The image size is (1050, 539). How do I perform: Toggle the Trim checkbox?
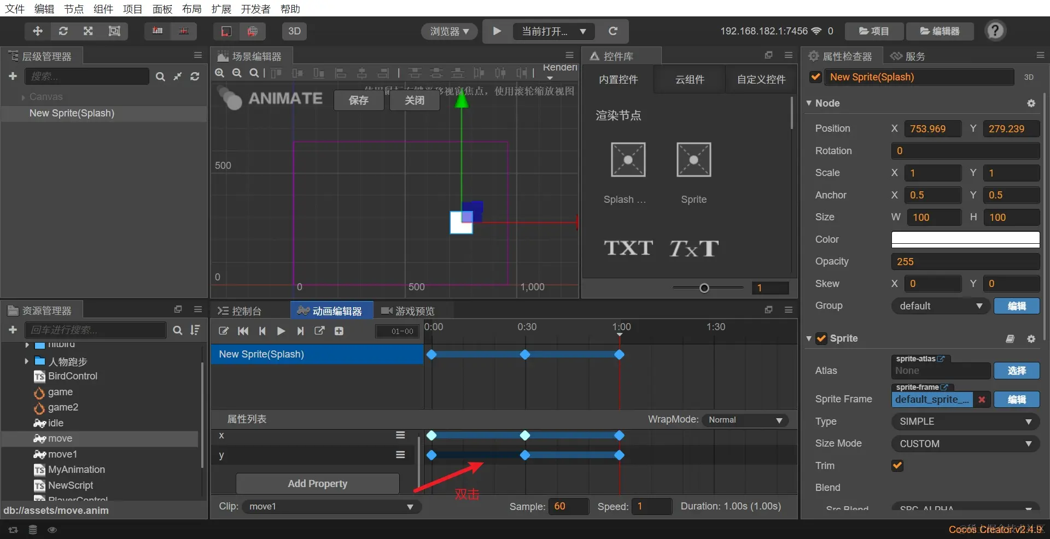tap(897, 466)
